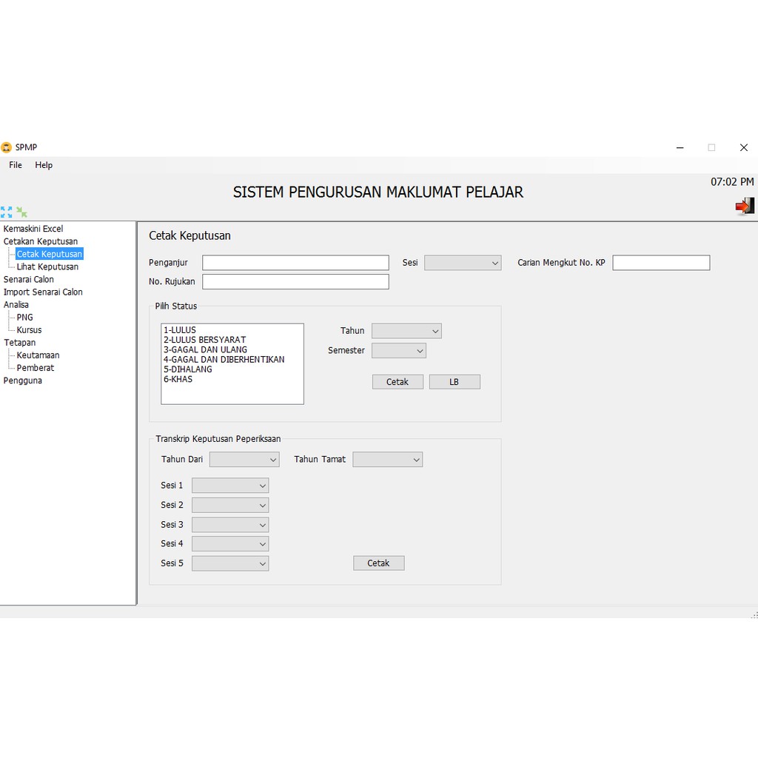Viewport: 758px width, 758px height.
Task: Click the Penganjur text field
Action: click(x=295, y=263)
